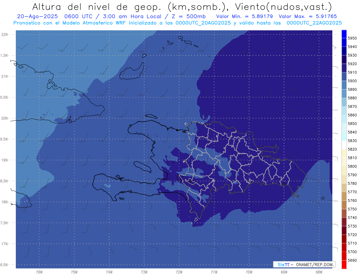The image size is (358, 276).
Task: Click the '5920' color scale label
Action: coord(352,64)
